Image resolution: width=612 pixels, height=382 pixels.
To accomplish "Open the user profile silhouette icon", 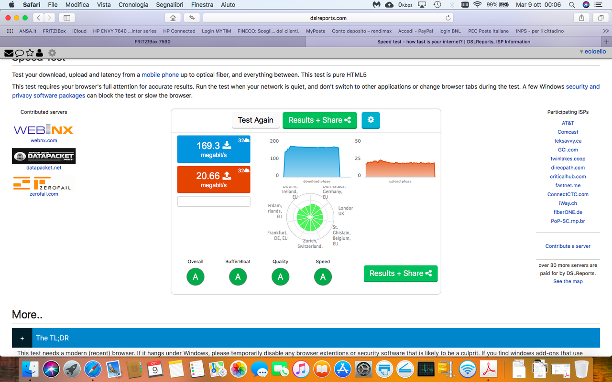I will click(39, 53).
